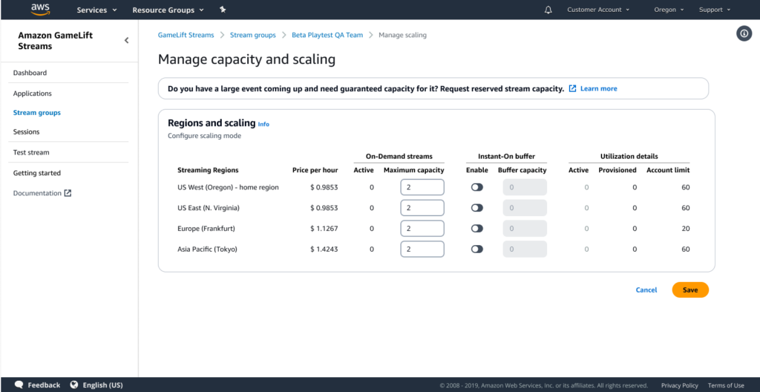The height and width of the screenshot is (392, 760).
Task: Click Info link next to Regions and scaling
Action: [x=263, y=124]
